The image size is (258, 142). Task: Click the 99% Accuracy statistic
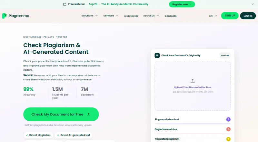pos(29,91)
